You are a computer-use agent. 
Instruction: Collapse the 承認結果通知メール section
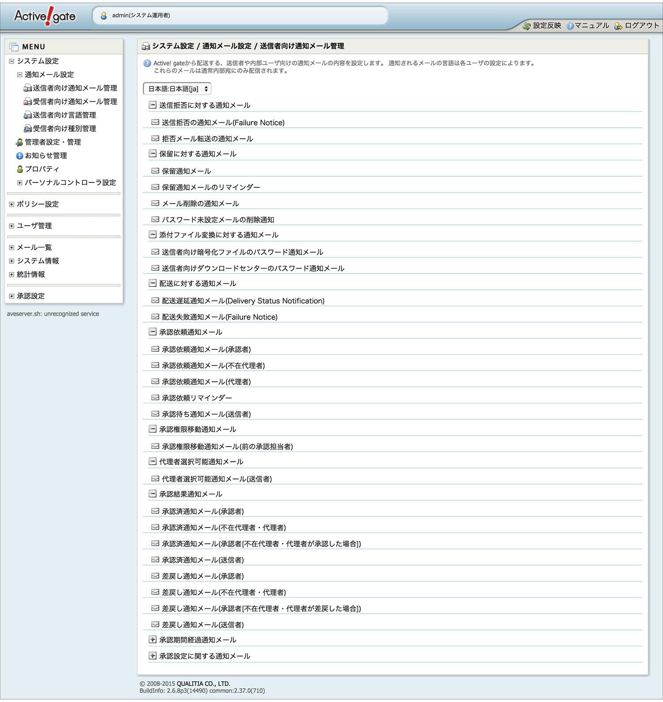coord(152,493)
